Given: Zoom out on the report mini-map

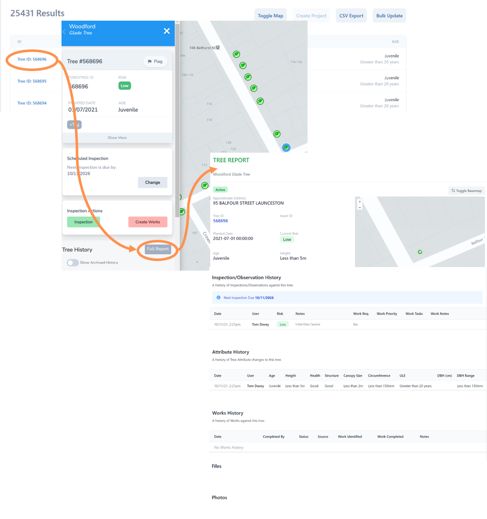Looking at the screenshot, I should (x=359, y=207).
